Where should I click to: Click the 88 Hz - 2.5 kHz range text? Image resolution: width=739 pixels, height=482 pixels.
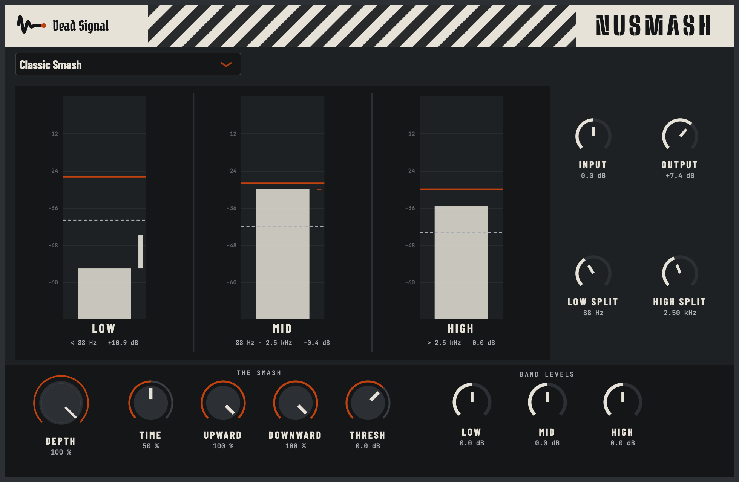(264, 343)
